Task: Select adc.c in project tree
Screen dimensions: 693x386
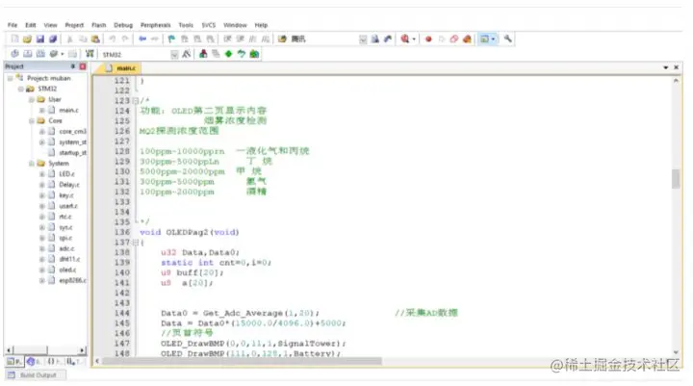Action: (x=66, y=248)
